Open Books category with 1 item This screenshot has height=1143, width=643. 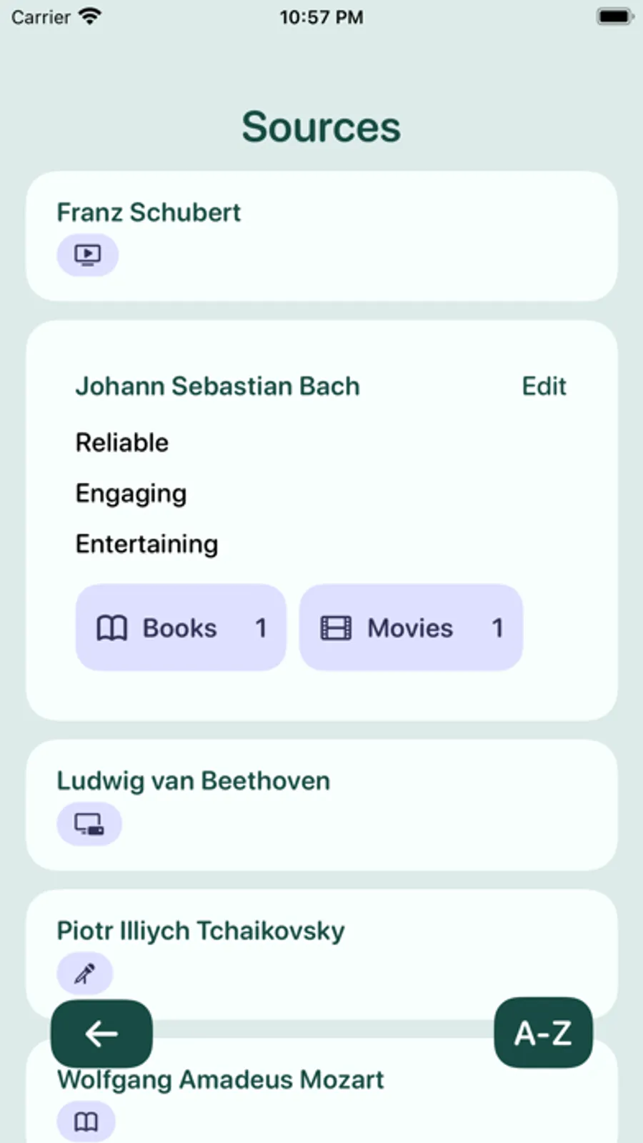(181, 628)
